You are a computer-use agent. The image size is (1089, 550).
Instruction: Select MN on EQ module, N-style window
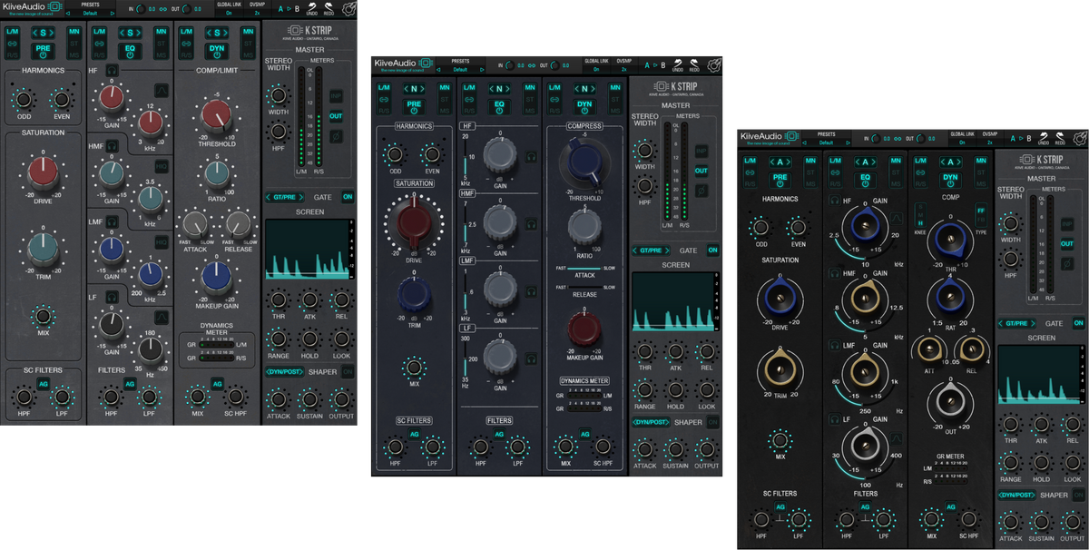tap(530, 88)
